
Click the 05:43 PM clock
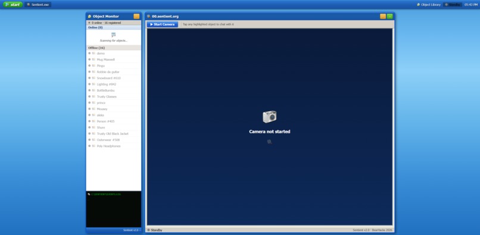471,5
